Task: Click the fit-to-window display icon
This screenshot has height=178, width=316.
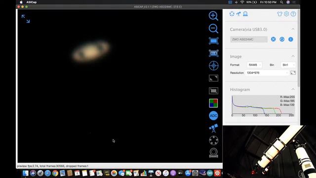Action: point(213,41)
